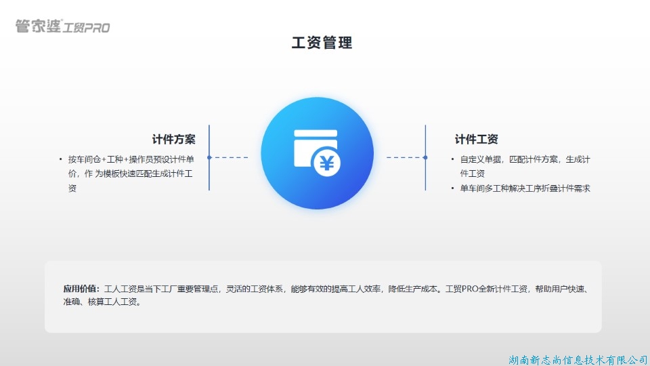The height and width of the screenshot is (366, 650).
Task: Select the 计件方案 heading
Action: [173, 140]
